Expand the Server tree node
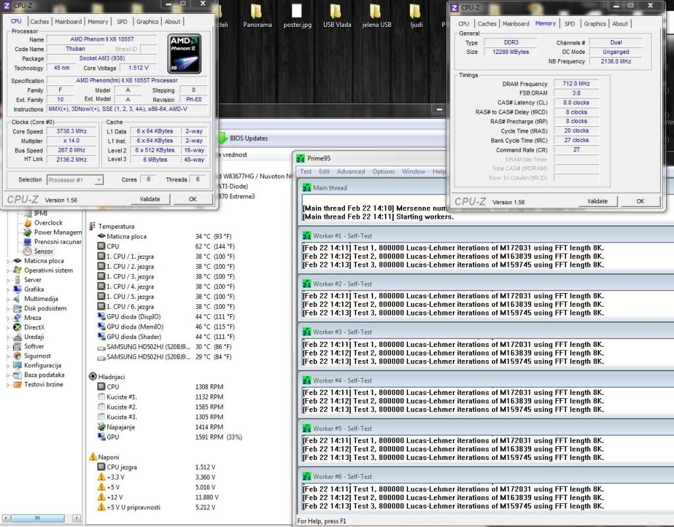Screen dimensions: 674x527 [8, 280]
